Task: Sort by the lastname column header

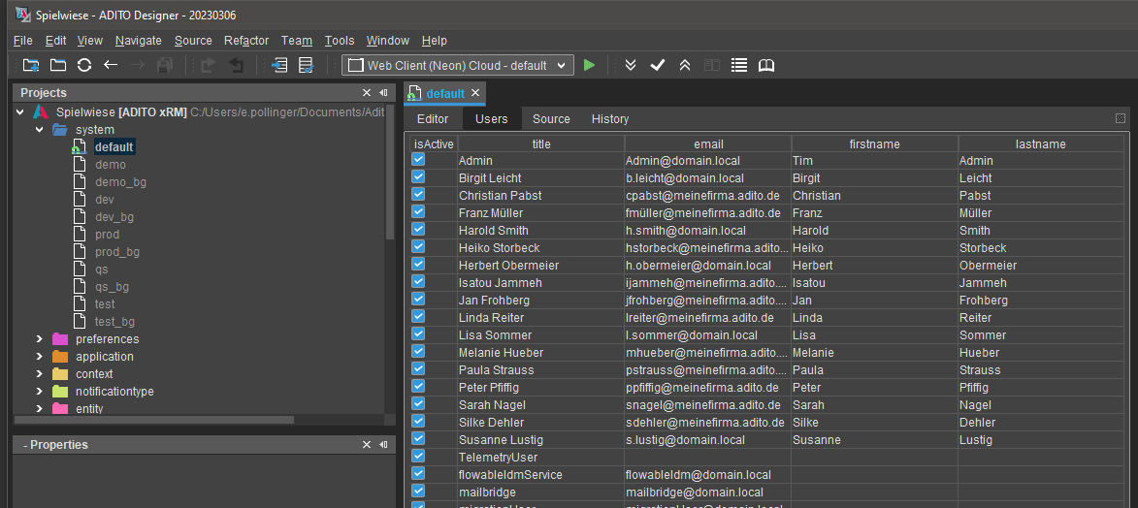Action: click(1041, 143)
